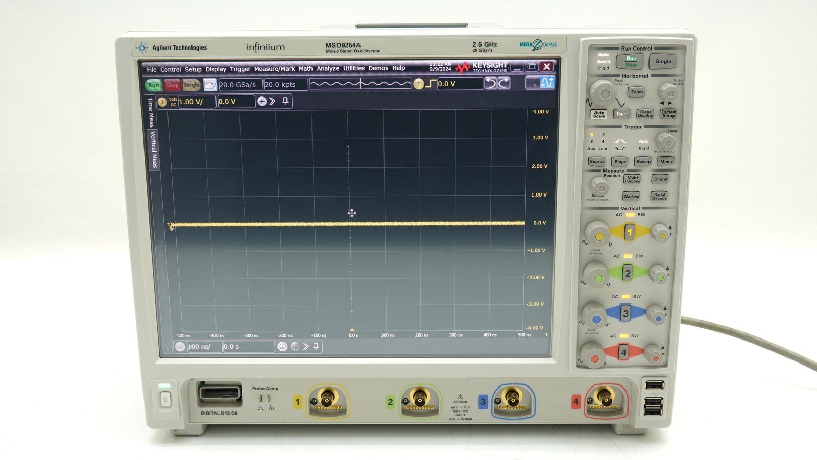Click the Markers hardware key
The width and height of the screenshot is (817, 460).
(631, 197)
